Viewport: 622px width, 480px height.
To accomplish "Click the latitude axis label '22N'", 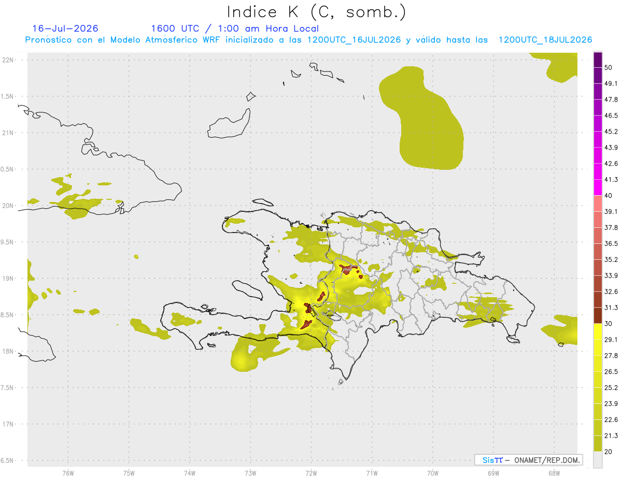I will 8,60.
